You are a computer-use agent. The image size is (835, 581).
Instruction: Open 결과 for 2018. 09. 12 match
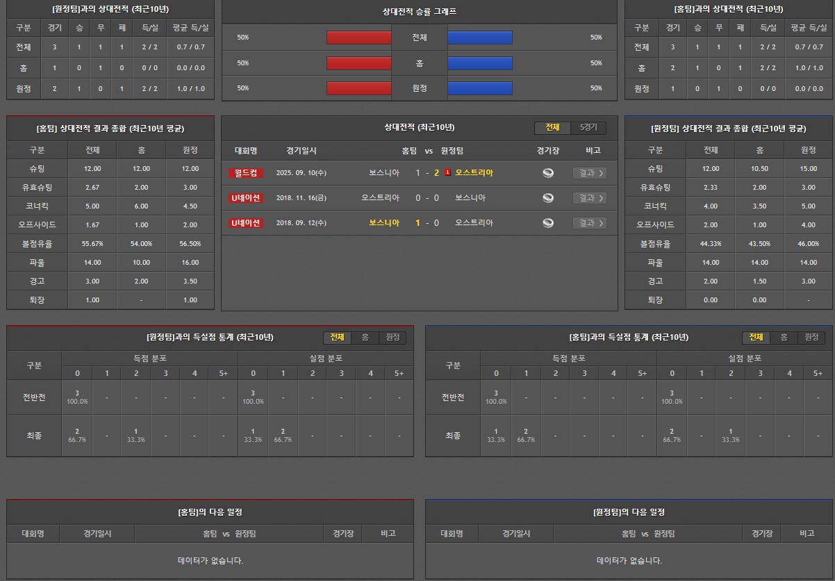(x=589, y=223)
